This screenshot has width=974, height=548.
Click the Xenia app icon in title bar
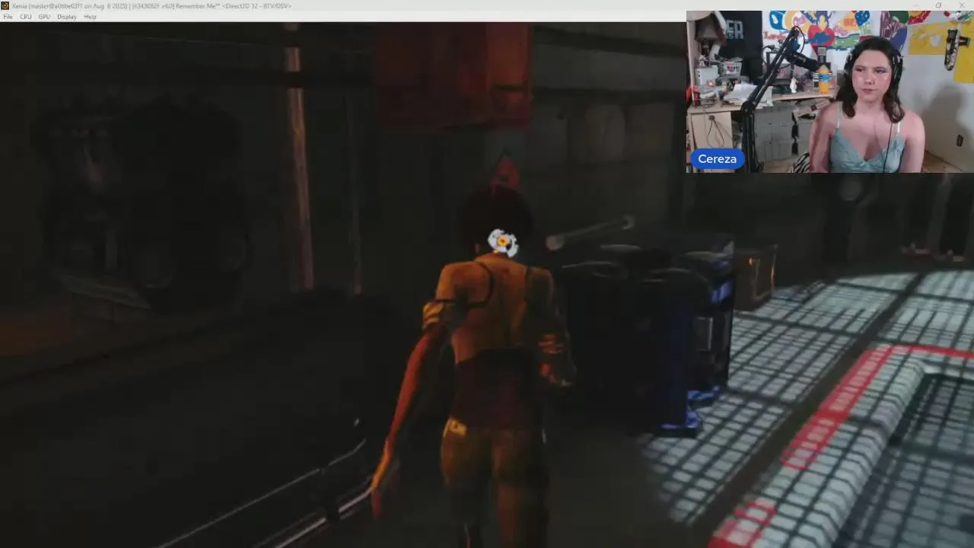5,5
